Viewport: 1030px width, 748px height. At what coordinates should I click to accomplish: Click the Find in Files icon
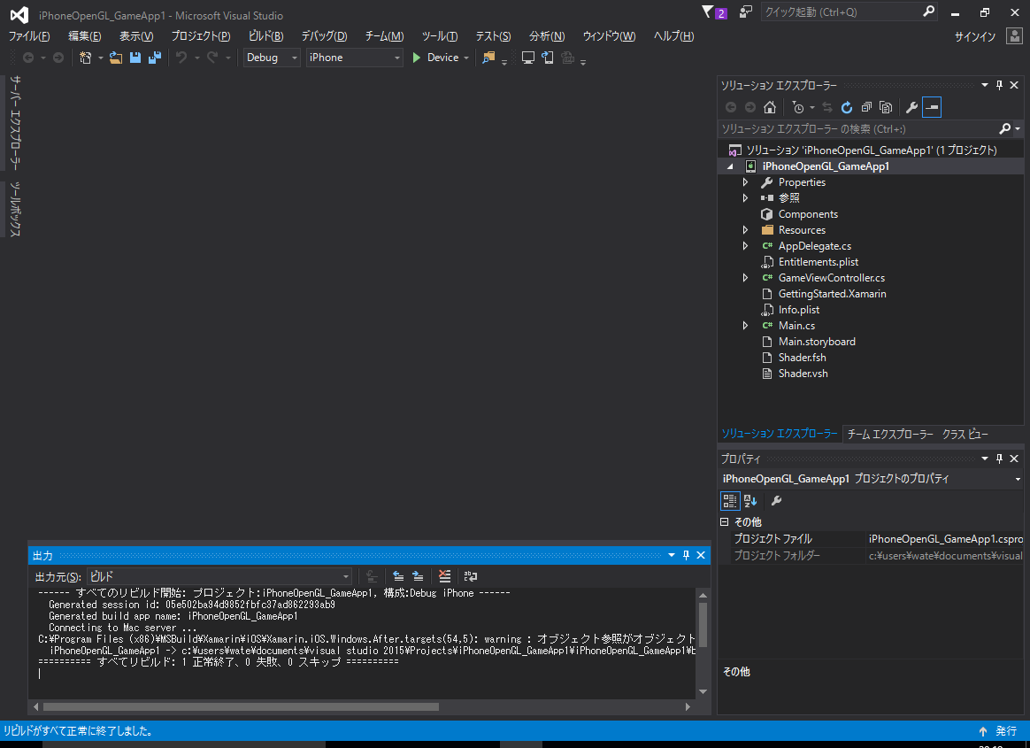488,58
